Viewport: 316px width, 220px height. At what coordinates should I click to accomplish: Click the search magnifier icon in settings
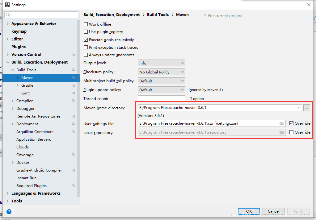(8, 15)
